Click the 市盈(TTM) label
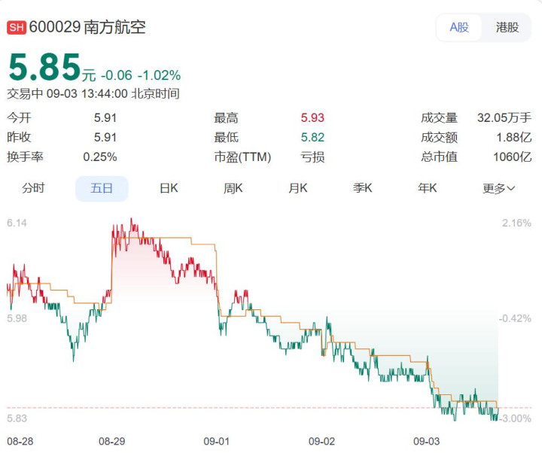The height and width of the screenshot is (453, 542). coord(242,157)
